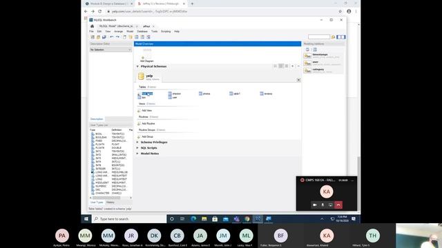Screen dimensions: 442x248
Task: Open the user template in Modeling Additions
Action: coord(323,63)
